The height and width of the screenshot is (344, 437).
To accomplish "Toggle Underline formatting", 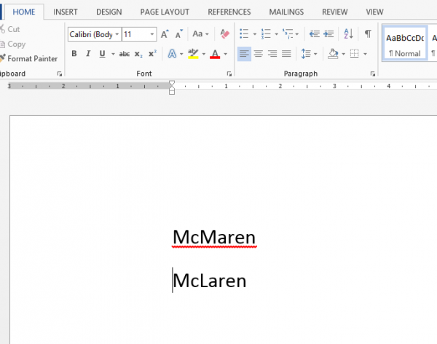I will pyautogui.click(x=102, y=53).
